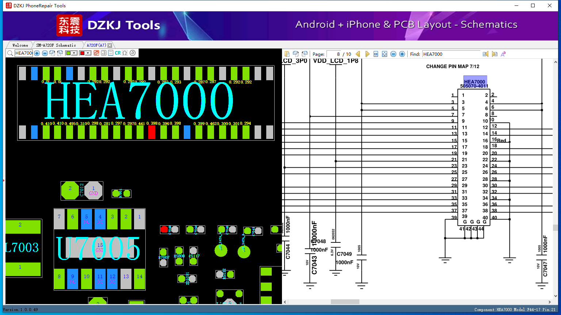The height and width of the screenshot is (315, 561).
Task: Find next match in schematic
Action: pos(495,54)
